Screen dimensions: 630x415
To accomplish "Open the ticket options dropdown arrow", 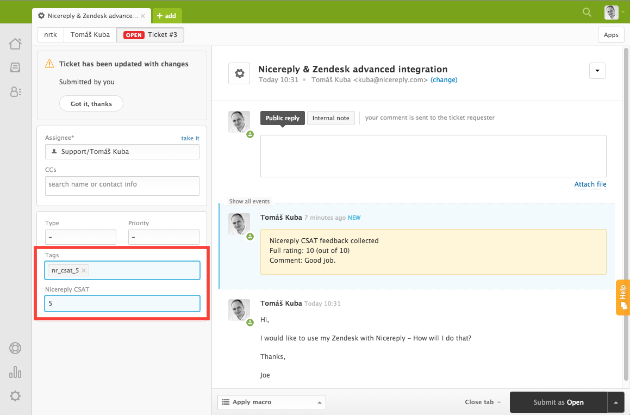I will coord(597,71).
